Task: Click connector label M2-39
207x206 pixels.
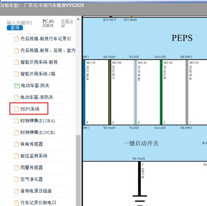Action: point(194,63)
